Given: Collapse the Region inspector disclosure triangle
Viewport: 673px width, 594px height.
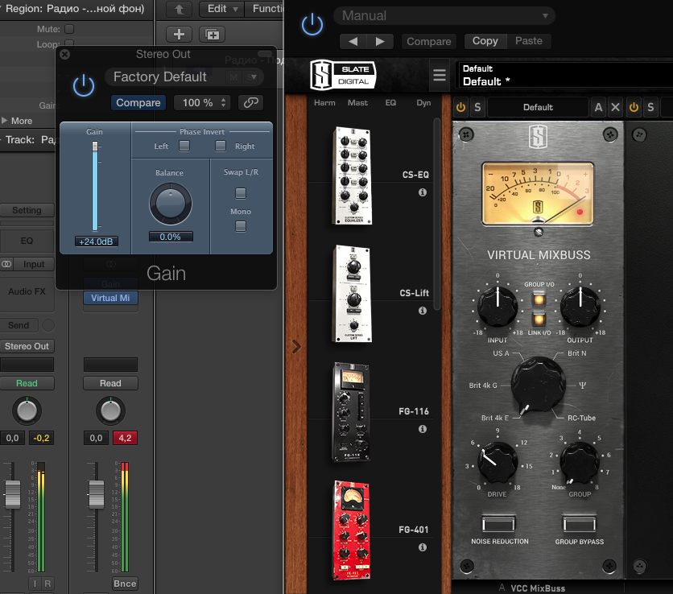Looking at the screenshot, I should click(2, 9).
